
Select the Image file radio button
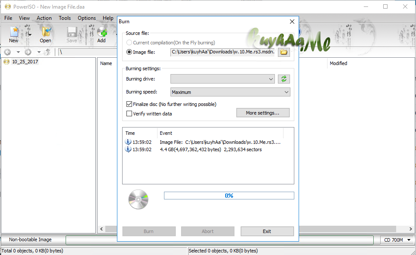point(129,52)
